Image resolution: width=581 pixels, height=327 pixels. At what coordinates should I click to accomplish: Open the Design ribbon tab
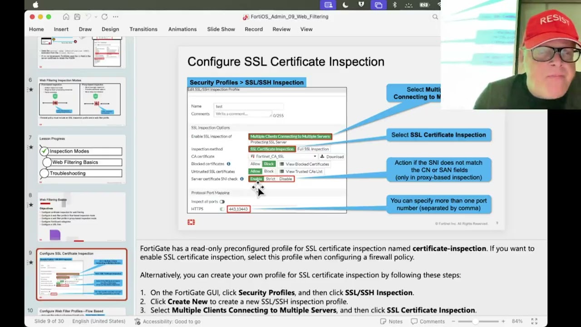click(x=110, y=29)
